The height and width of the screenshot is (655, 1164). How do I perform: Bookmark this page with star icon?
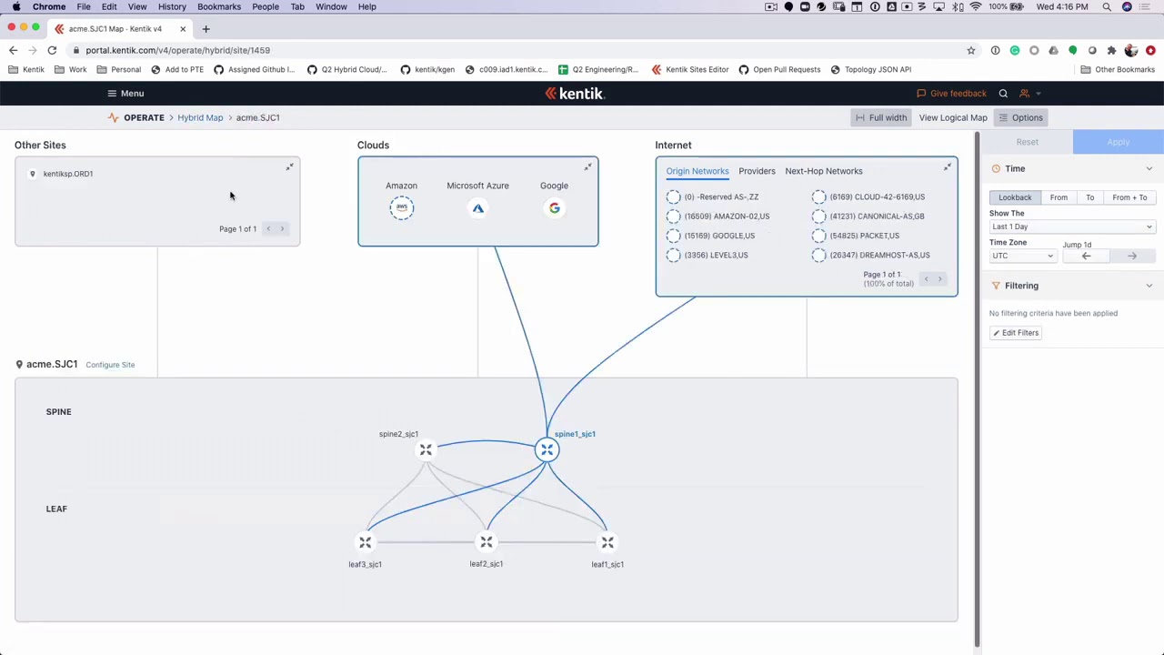coord(971,50)
